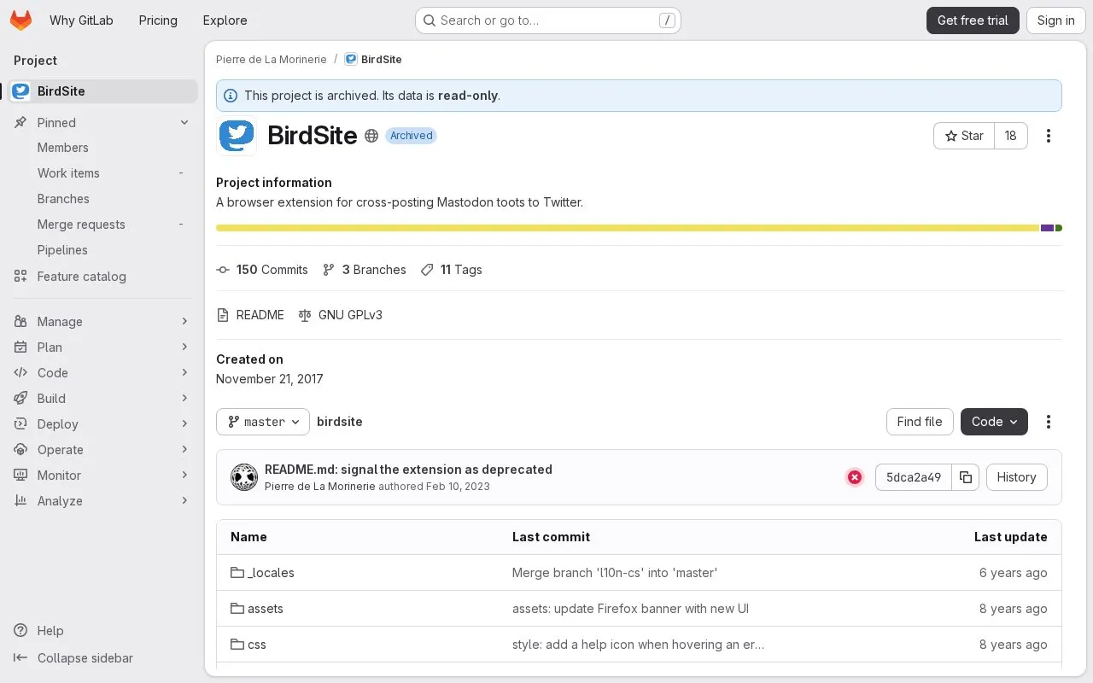Open project actions kebab menu near Star
This screenshot has height=683, width=1093.
tap(1049, 136)
